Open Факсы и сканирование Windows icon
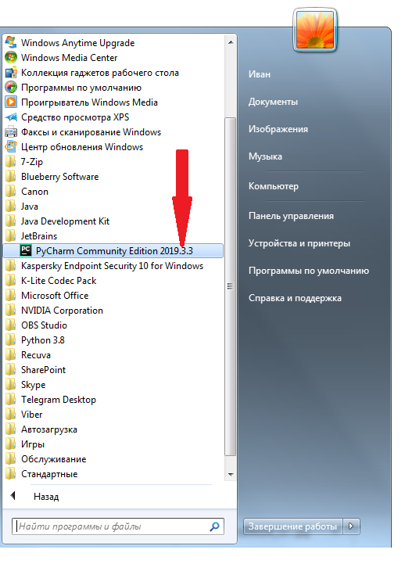 11,132
